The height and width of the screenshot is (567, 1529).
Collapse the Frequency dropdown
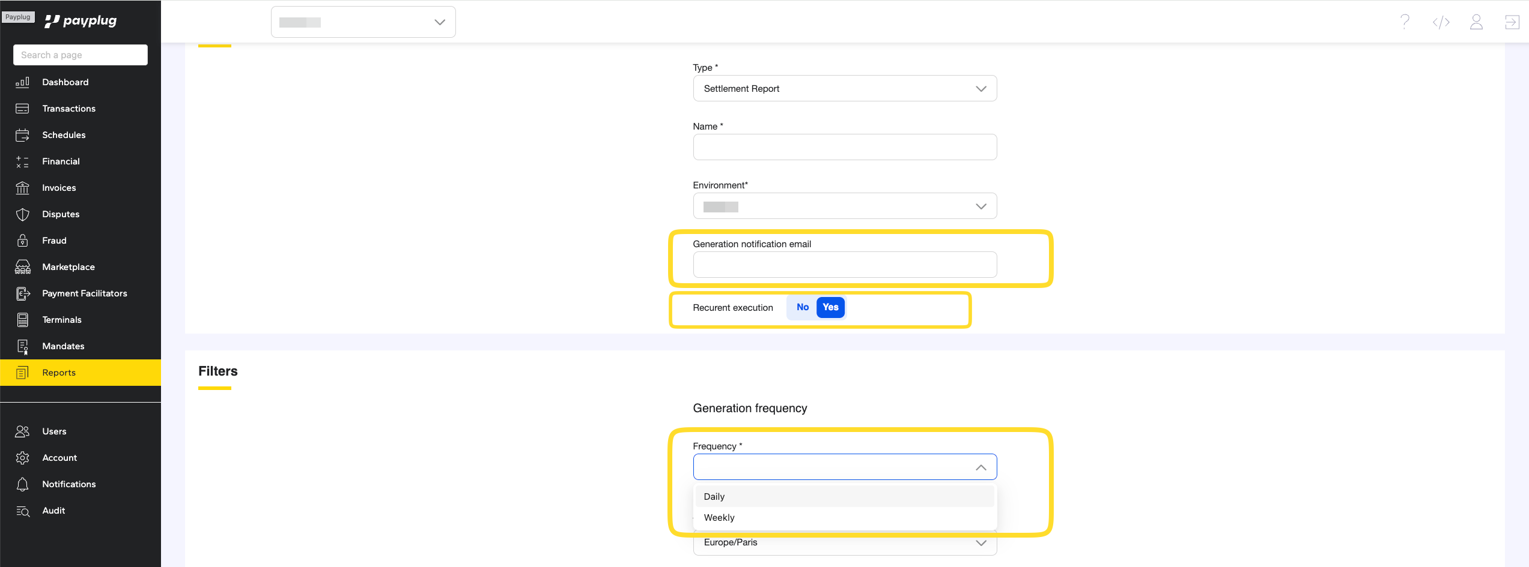tap(980, 467)
